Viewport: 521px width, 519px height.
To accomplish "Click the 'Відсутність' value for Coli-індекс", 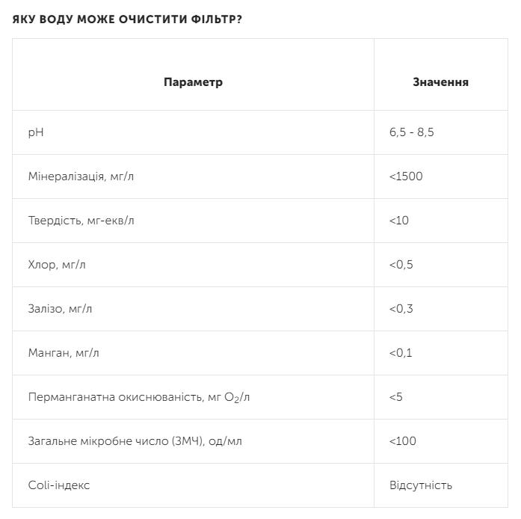I will pyautogui.click(x=421, y=485).
